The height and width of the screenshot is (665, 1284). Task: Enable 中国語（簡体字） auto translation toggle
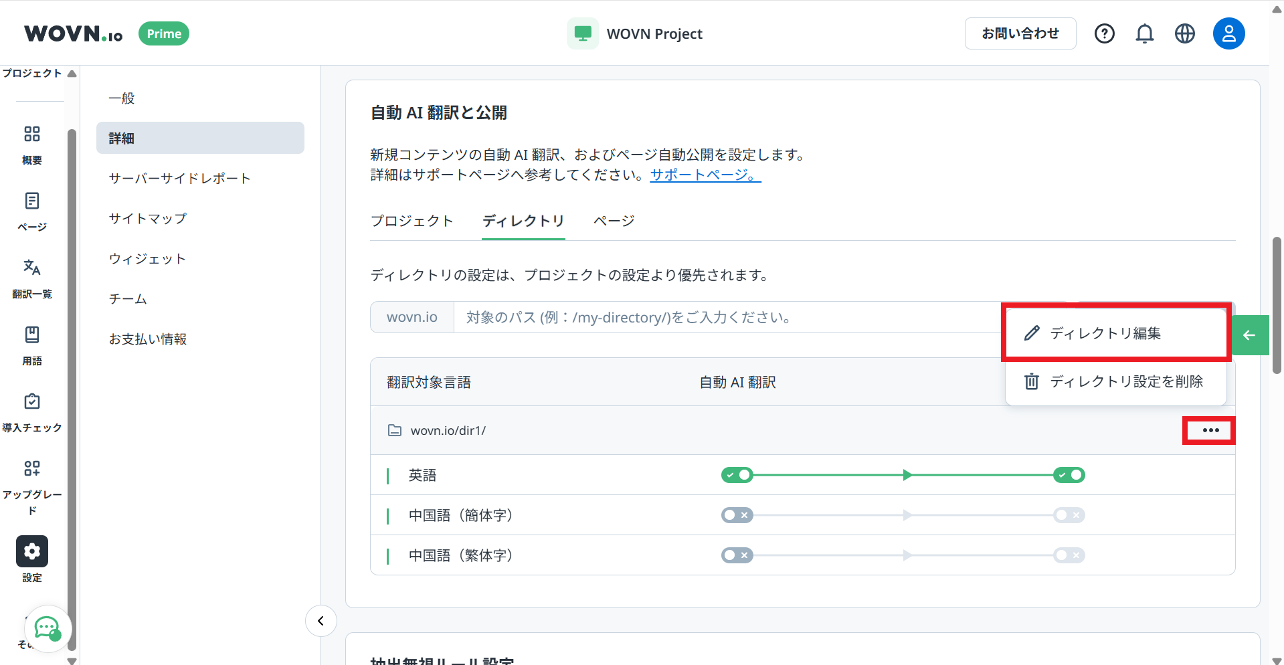coord(737,515)
